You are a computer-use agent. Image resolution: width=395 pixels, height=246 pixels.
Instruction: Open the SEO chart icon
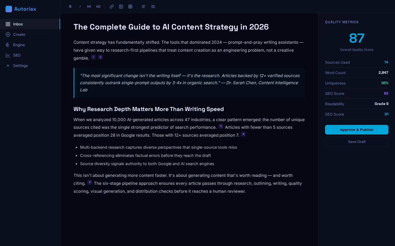tap(8, 55)
